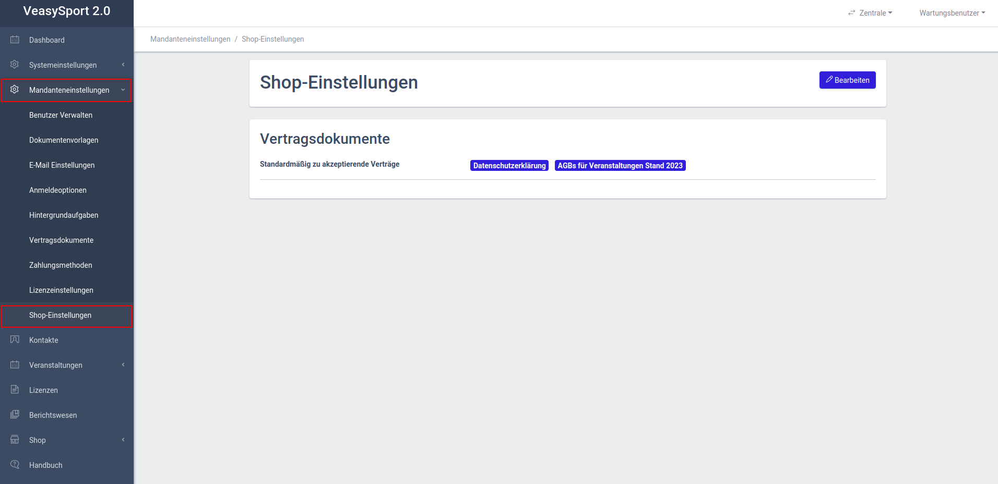Click the Veranstaltungen calendar icon
Viewport: 998px width, 484px height.
(15, 365)
